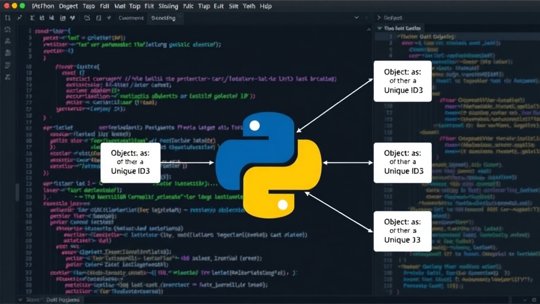
Task: Toggle the status bar chevron at bottom left
Action: [20, 300]
